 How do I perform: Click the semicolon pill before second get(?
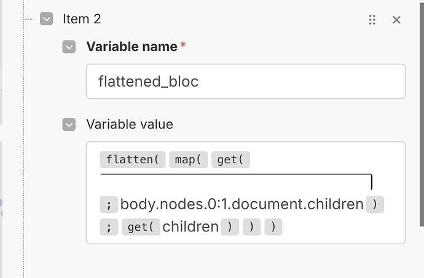(x=109, y=227)
